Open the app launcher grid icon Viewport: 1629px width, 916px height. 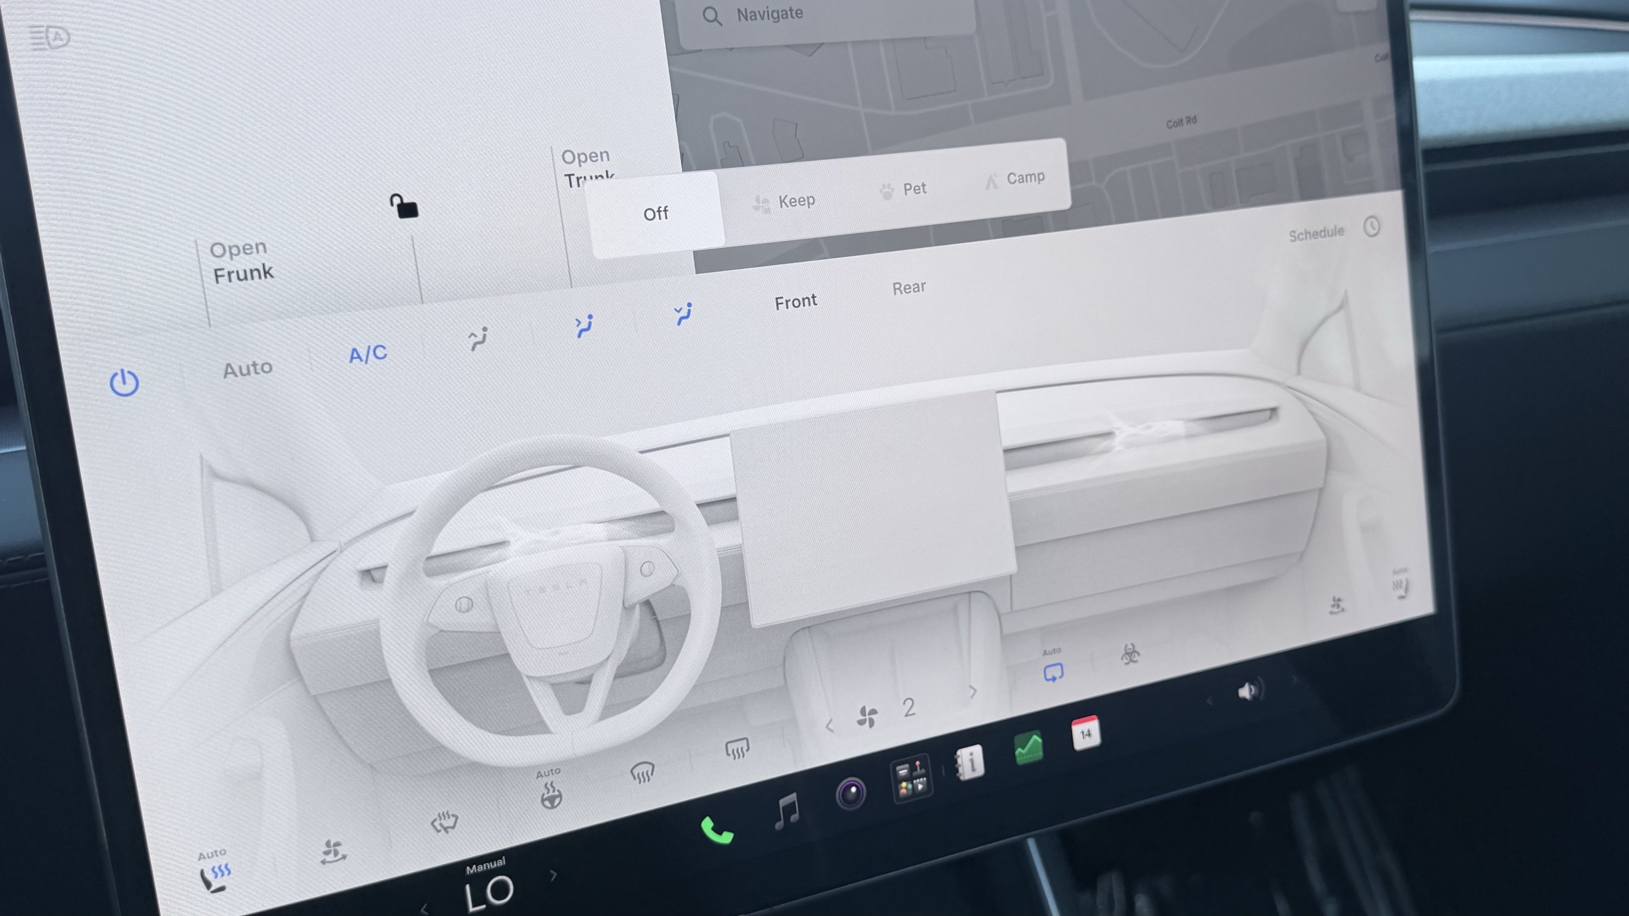pos(911,778)
